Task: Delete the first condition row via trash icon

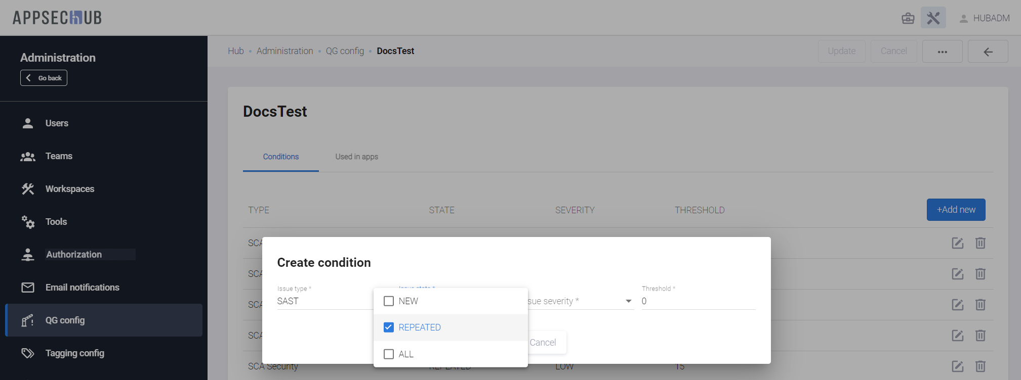Action: (x=980, y=243)
